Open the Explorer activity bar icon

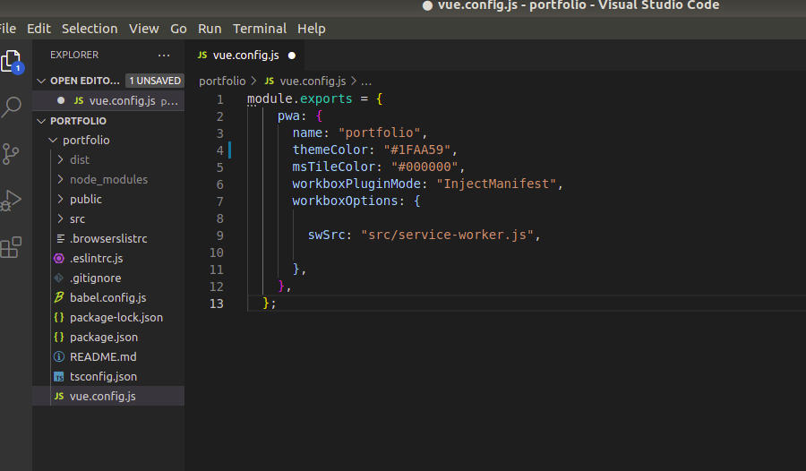[12, 62]
